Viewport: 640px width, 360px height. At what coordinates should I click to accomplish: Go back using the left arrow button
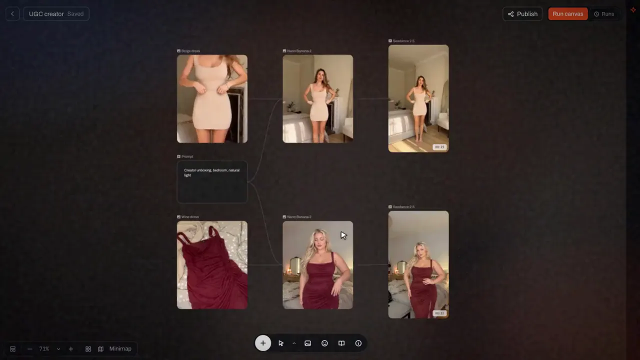12,14
